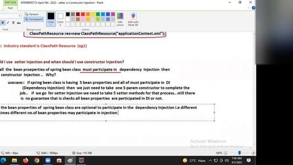Open the volume speaker tray icon
The image size is (293, 165).
(227, 160)
